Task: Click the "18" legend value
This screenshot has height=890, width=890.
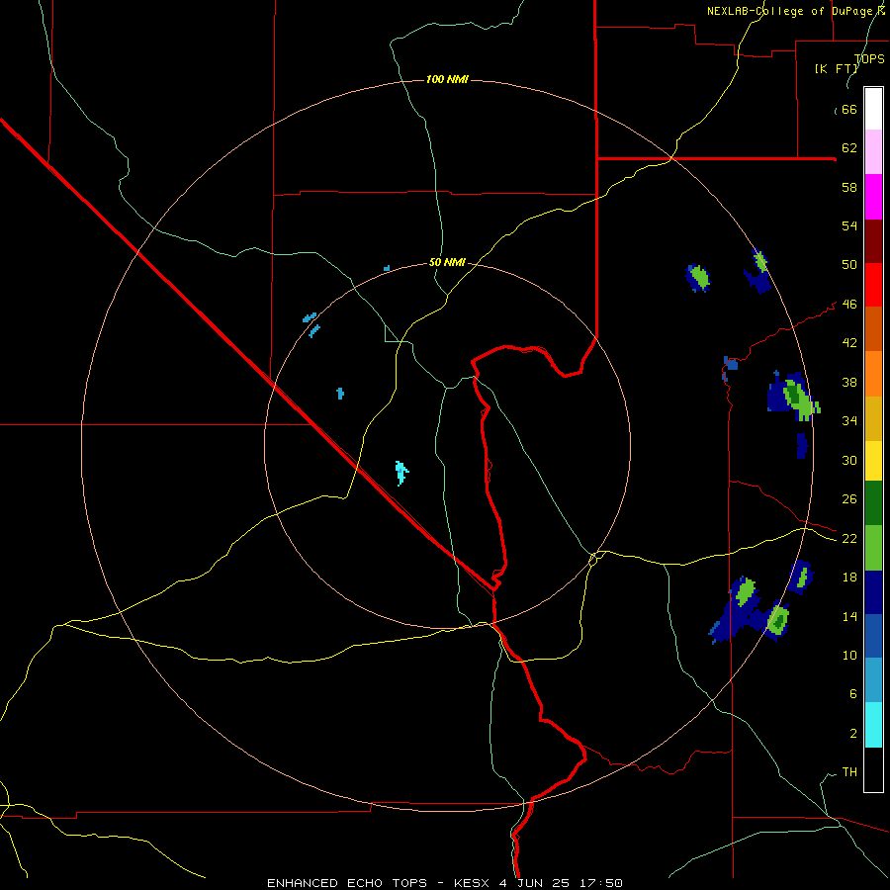Action: tap(849, 578)
